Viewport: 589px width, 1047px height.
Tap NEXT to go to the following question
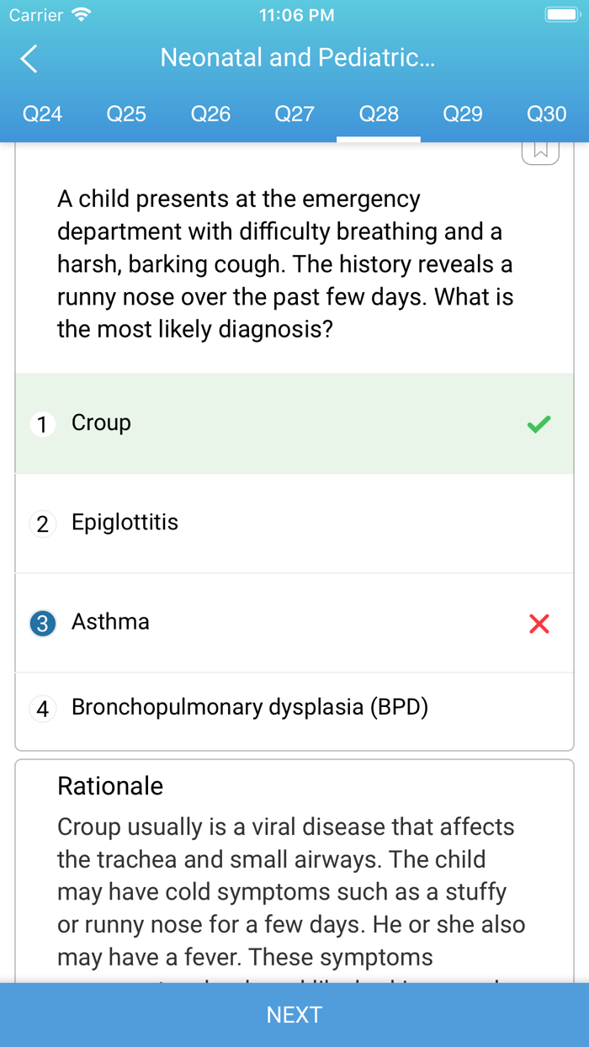[294, 1014]
